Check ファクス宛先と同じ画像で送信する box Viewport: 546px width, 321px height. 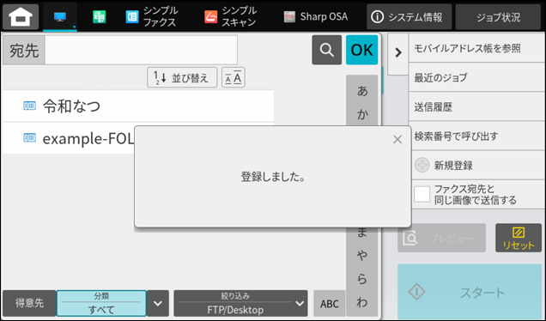point(422,194)
